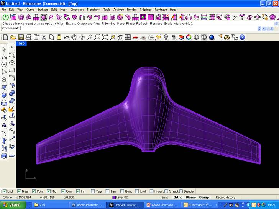Open the four viewports layout icon
This screenshot has width=279, height=209.
128,38
